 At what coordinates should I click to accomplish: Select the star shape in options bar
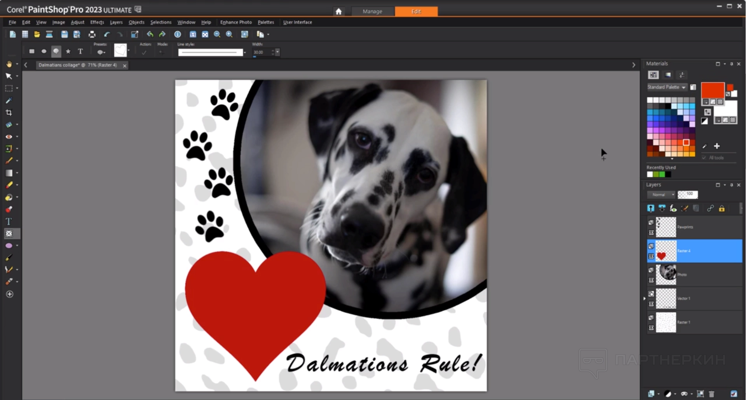pos(68,51)
